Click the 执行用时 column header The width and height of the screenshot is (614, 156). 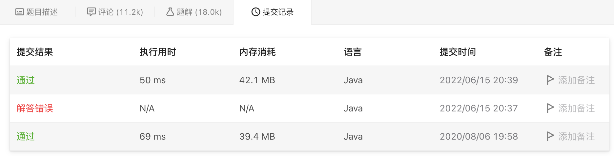click(x=158, y=52)
